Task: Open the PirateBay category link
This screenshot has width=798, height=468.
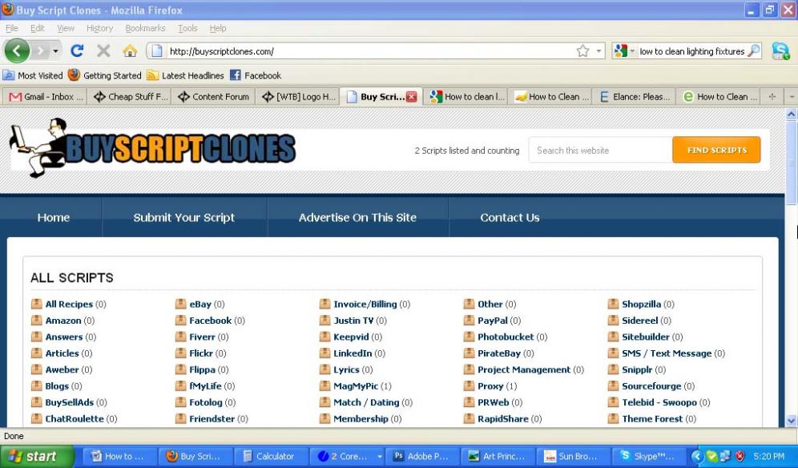Action: tap(498, 353)
